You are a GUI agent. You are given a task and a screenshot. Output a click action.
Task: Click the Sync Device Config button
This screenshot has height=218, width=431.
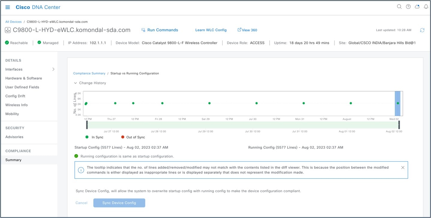point(119,203)
